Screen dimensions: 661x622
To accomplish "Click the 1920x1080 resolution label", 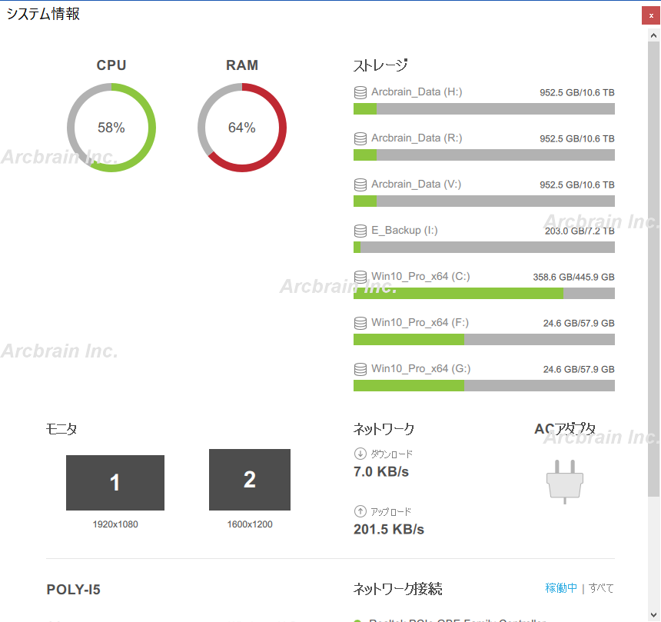I will [115, 524].
